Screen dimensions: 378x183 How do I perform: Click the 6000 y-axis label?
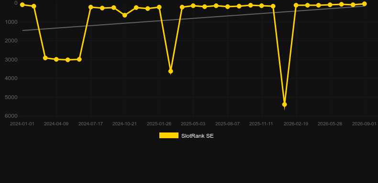pos(11,116)
